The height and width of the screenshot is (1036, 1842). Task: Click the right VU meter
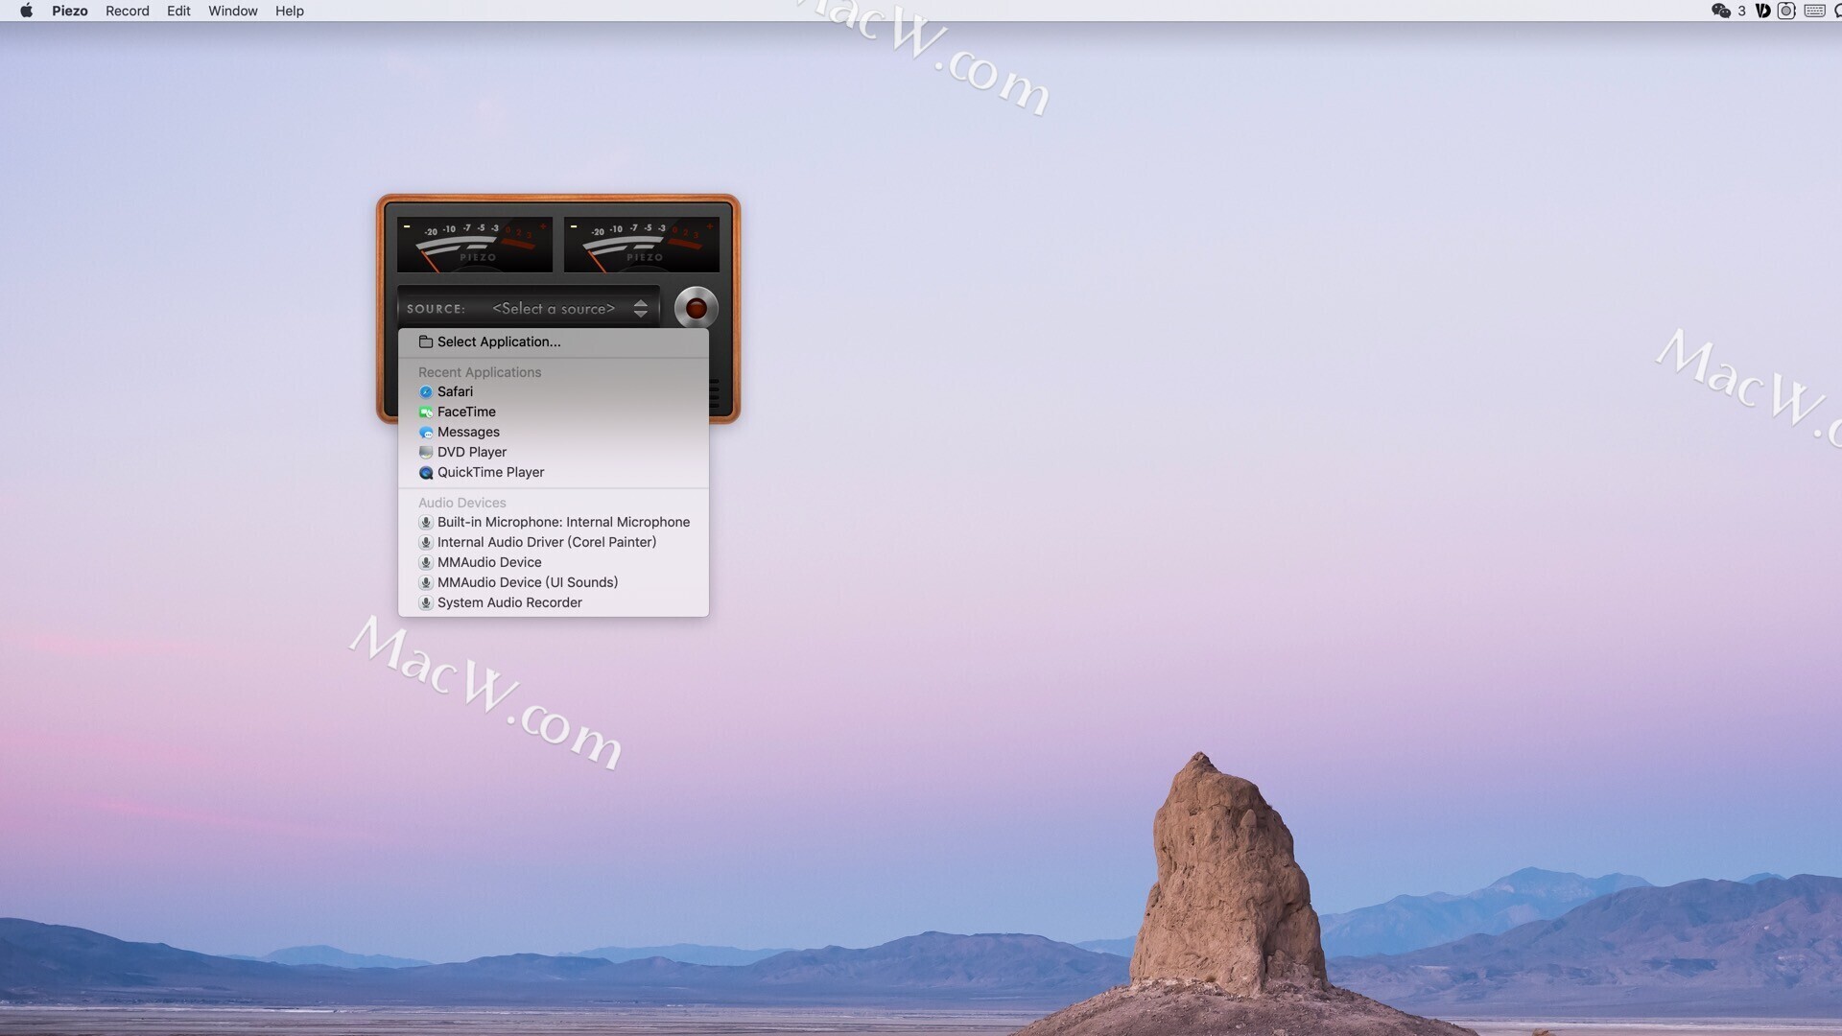[x=642, y=245]
